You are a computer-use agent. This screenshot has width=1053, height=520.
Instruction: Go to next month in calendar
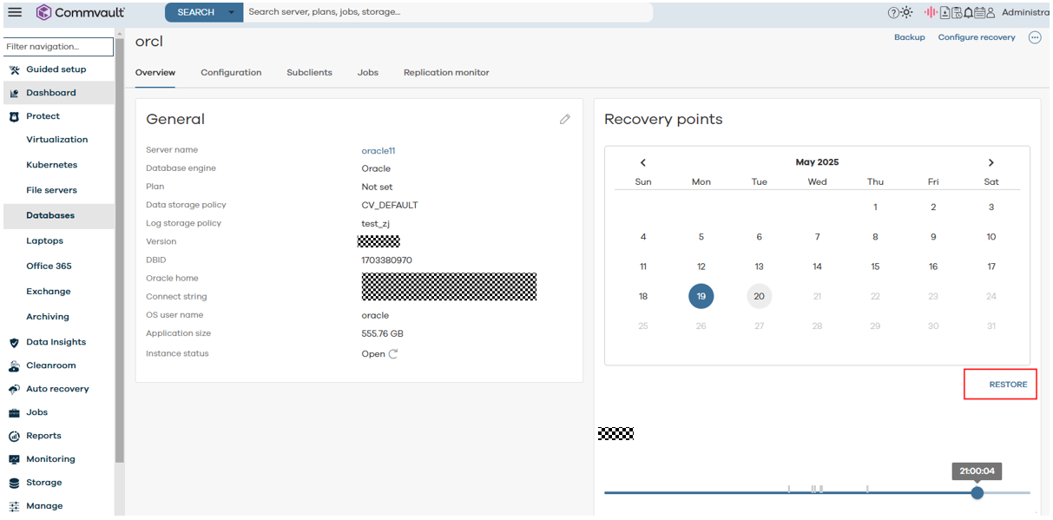click(x=990, y=162)
